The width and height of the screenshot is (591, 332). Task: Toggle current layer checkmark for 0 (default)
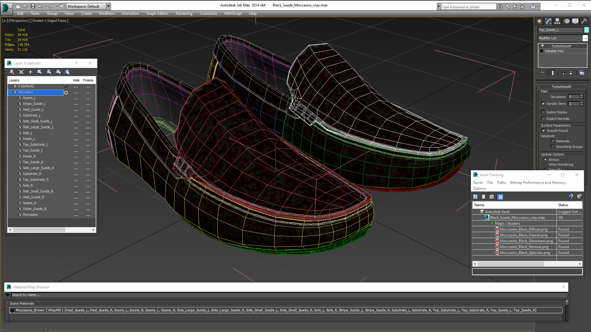[66, 86]
